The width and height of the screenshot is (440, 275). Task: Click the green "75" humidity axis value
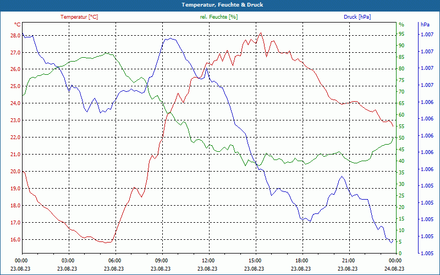pos(402,80)
